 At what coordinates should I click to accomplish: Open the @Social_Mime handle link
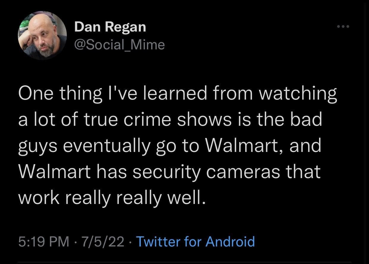tap(119, 45)
